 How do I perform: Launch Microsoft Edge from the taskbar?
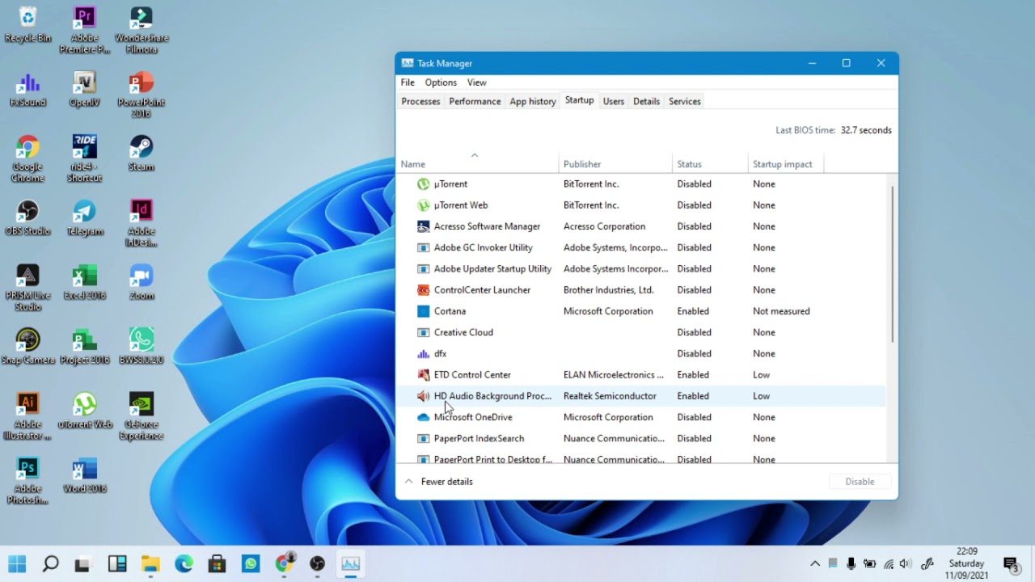point(184,563)
